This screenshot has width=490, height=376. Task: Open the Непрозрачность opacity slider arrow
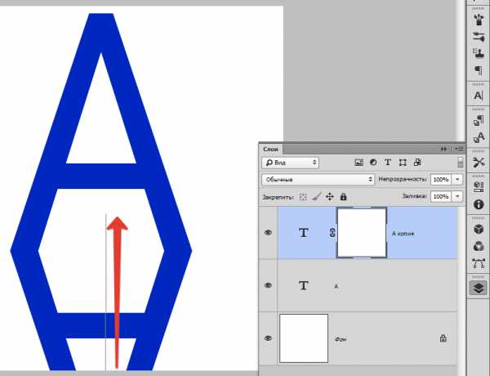pos(457,180)
